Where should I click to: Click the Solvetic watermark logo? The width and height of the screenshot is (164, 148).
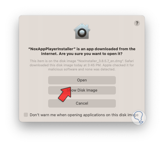(139, 118)
